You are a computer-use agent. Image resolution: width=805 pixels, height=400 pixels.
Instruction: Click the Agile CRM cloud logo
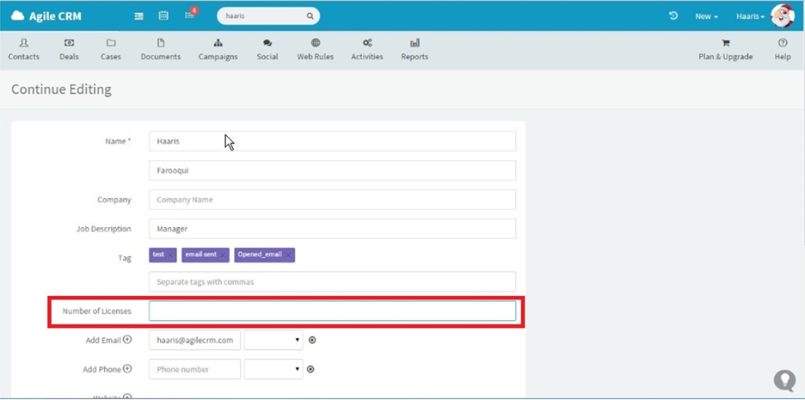click(17, 16)
